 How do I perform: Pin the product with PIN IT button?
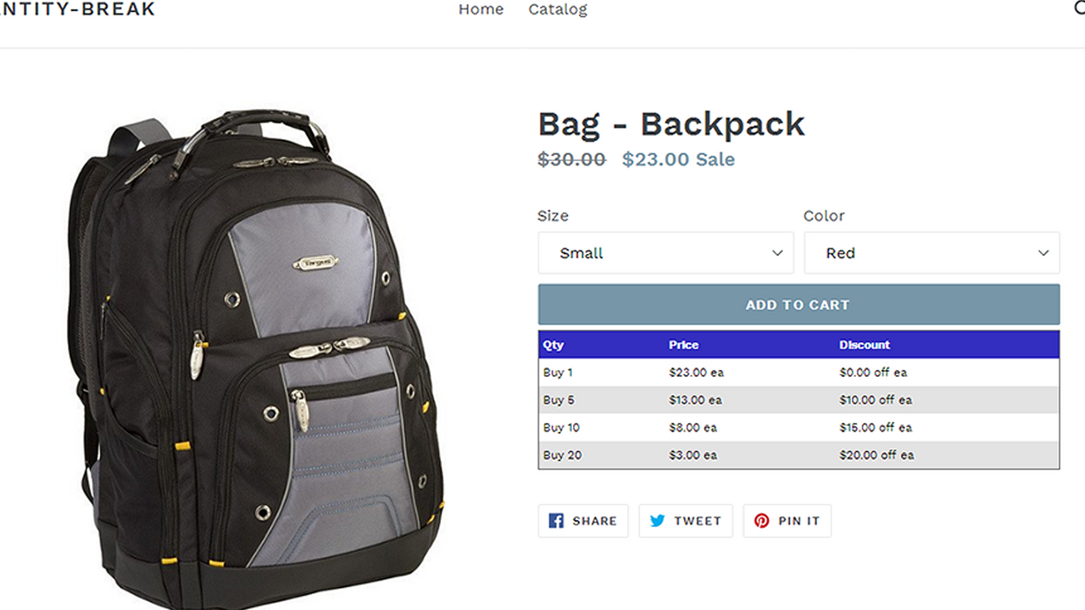pyautogui.click(x=787, y=521)
